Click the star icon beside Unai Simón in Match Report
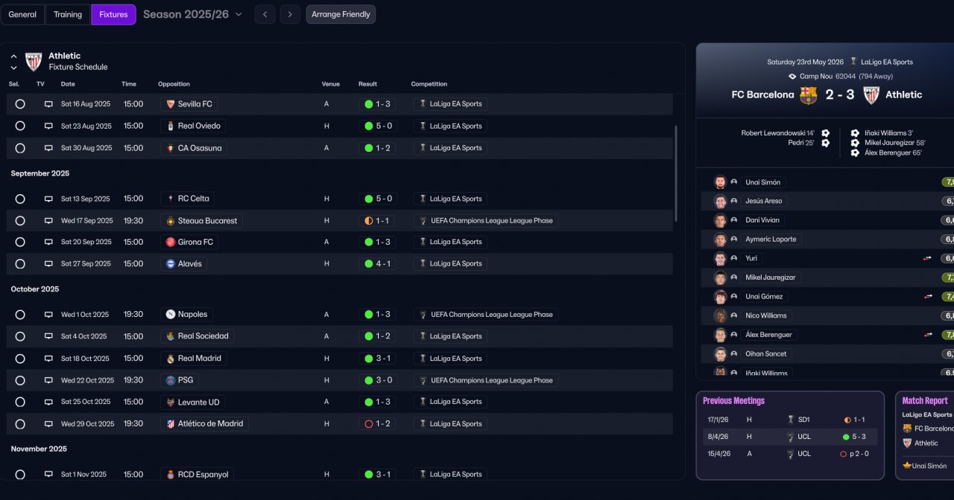Image resolution: width=954 pixels, height=500 pixels. (907, 466)
